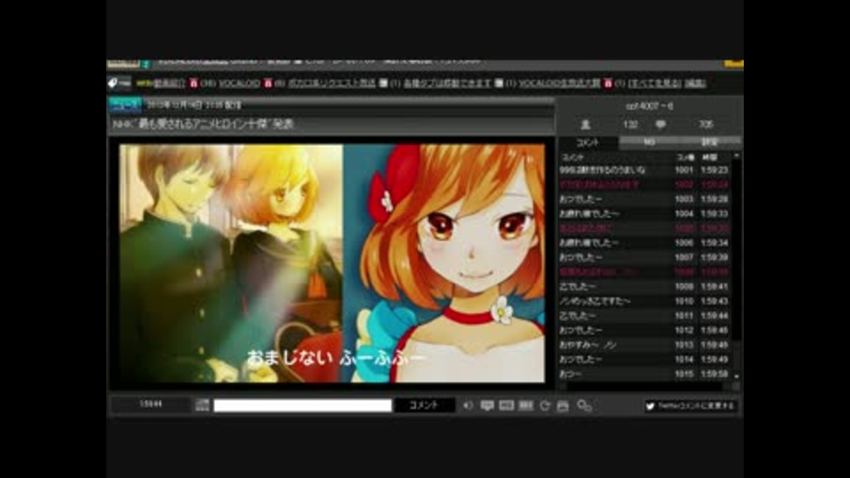The width and height of the screenshot is (850, 478).
Task: Click the elapsed time display in the control bar
Action: coord(151,405)
